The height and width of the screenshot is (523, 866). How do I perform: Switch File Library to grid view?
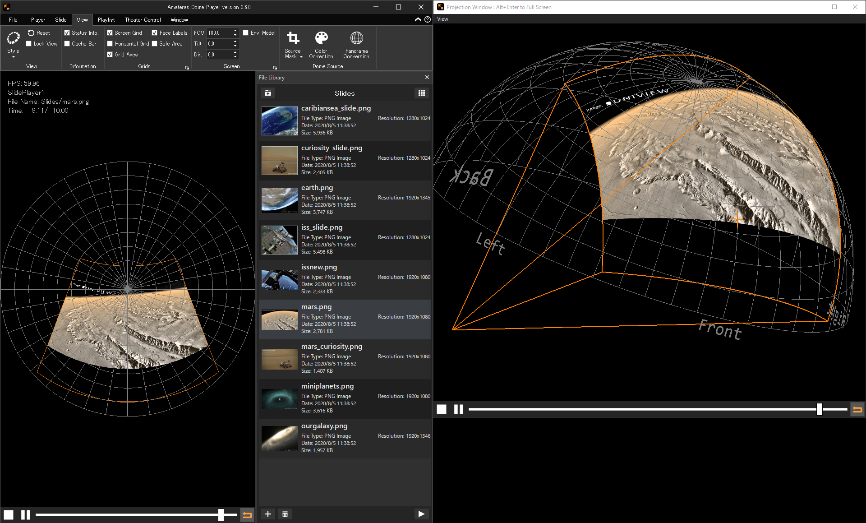421,93
